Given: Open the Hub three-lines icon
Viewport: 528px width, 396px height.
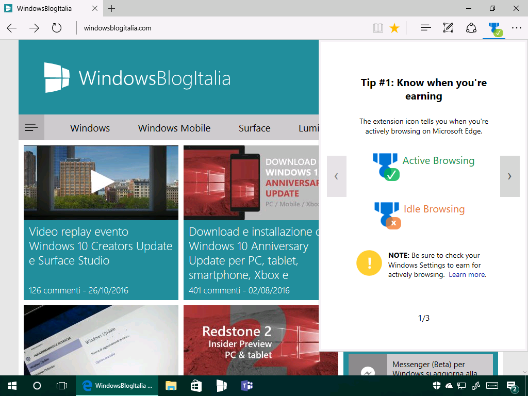Looking at the screenshot, I should click(425, 28).
